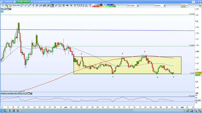Pick the white color swatch
Image resolution: width=202 pixels, height=113 pixels.
point(93,5)
